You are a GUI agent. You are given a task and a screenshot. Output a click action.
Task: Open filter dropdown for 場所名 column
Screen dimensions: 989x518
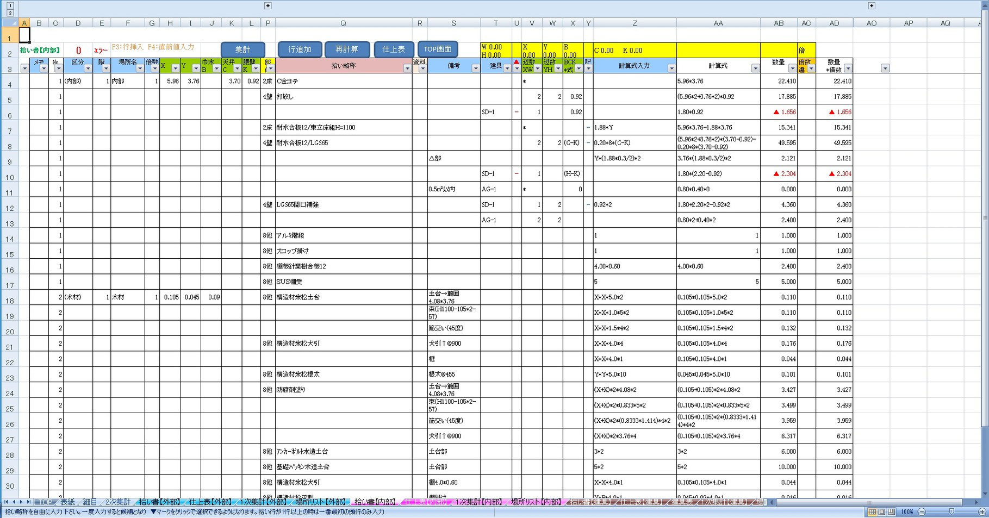(140, 68)
